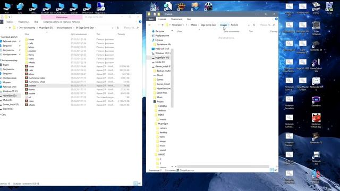Select Cloud in Particle navigation pane
The width and height of the screenshot is (340, 191).
click(x=159, y=75)
